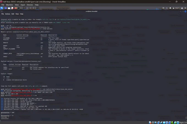Click the lock screen icon

coord(182,8)
